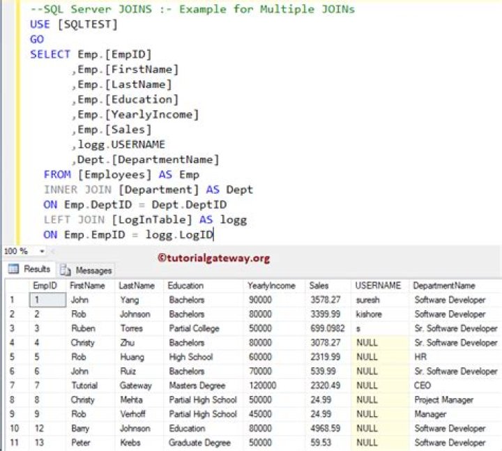Click the YearlyIncome column header
This screenshot has height=451, width=502.
[271, 286]
